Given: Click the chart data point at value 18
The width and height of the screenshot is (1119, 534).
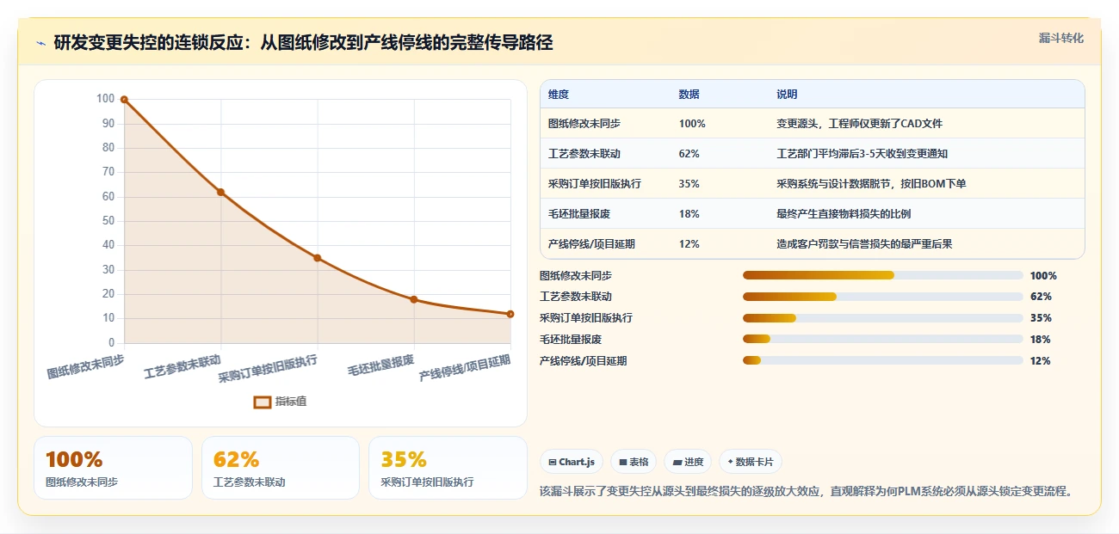Looking at the screenshot, I should pos(414,299).
